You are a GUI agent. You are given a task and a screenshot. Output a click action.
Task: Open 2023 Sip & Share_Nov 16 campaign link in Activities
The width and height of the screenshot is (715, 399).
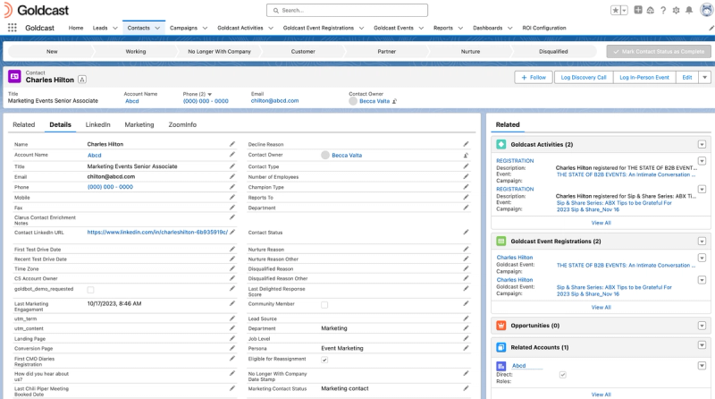(588, 209)
